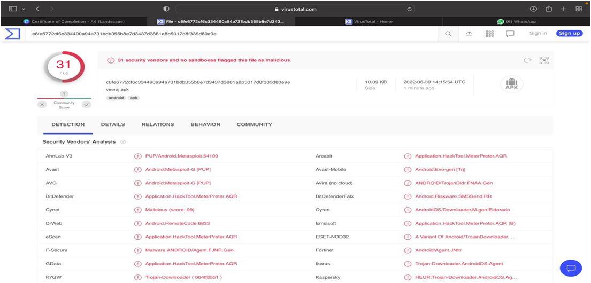
Task: Click the Sign up button
Action: click(569, 33)
